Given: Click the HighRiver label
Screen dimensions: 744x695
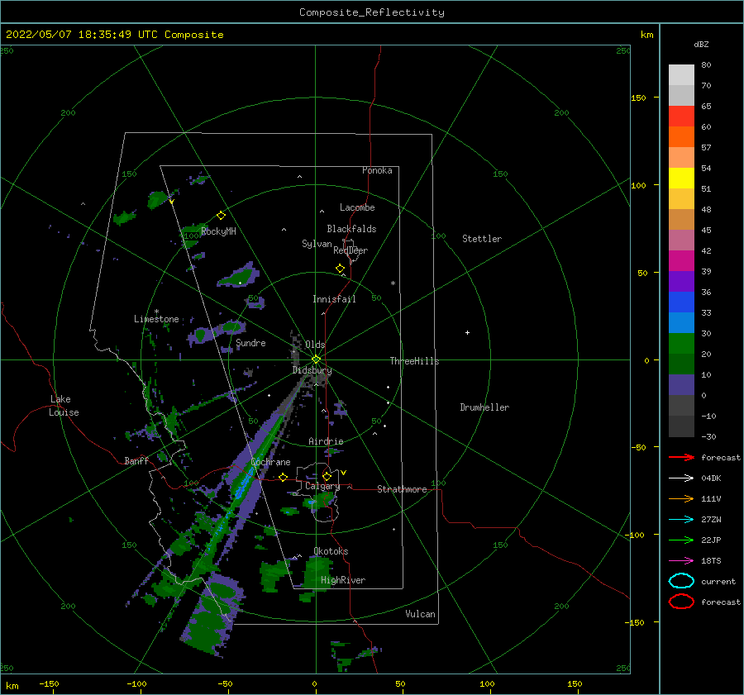Looking at the screenshot, I should click(x=343, y=580).
